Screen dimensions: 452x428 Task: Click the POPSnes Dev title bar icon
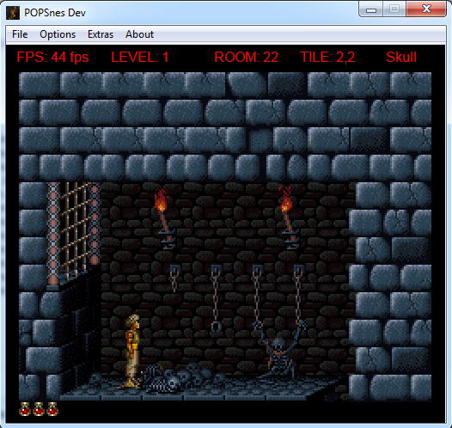[13, 13]
